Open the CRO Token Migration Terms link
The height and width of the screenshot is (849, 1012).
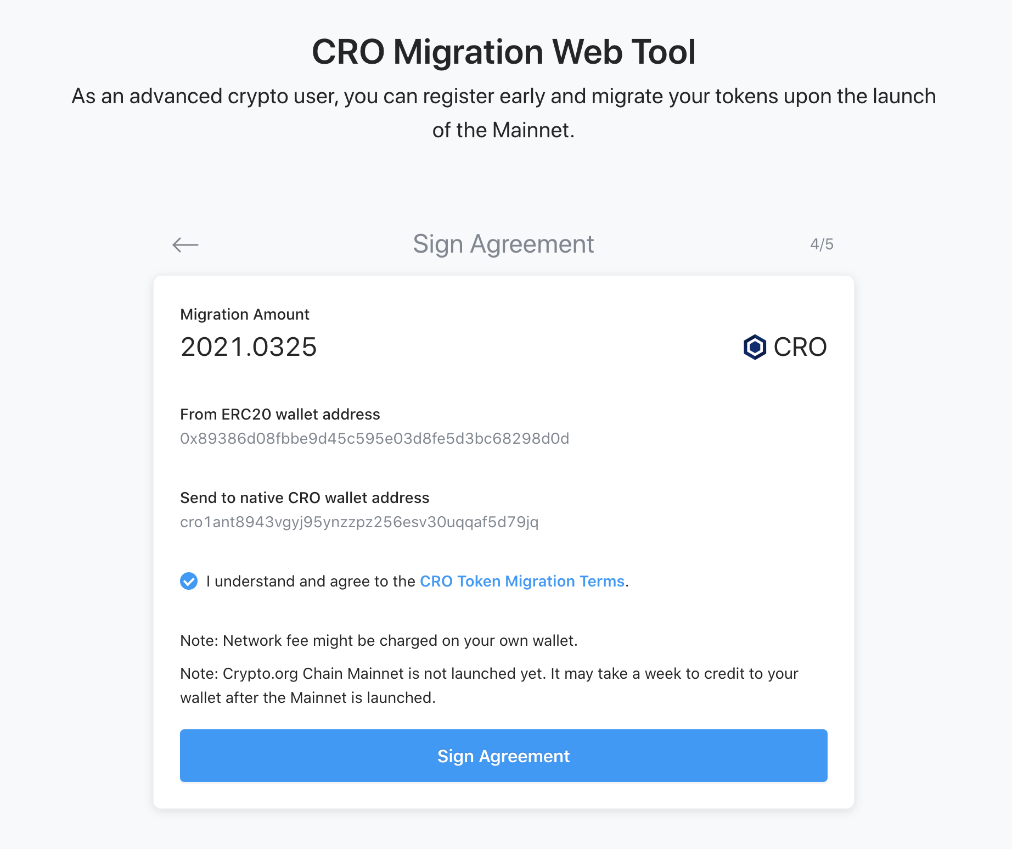click(522, 581)
